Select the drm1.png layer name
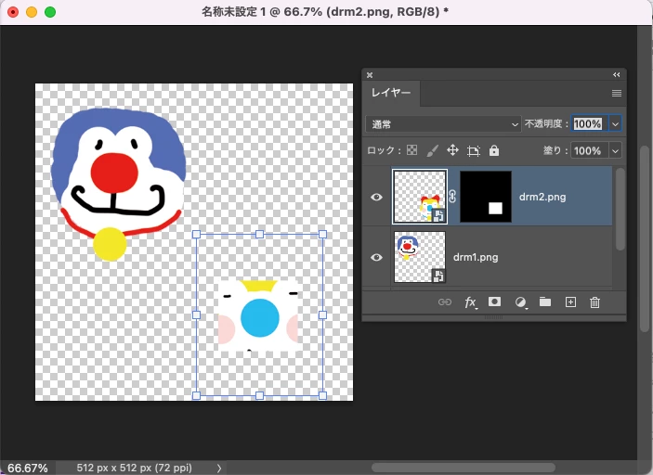 pyautogui.click(x=476, y=257)
